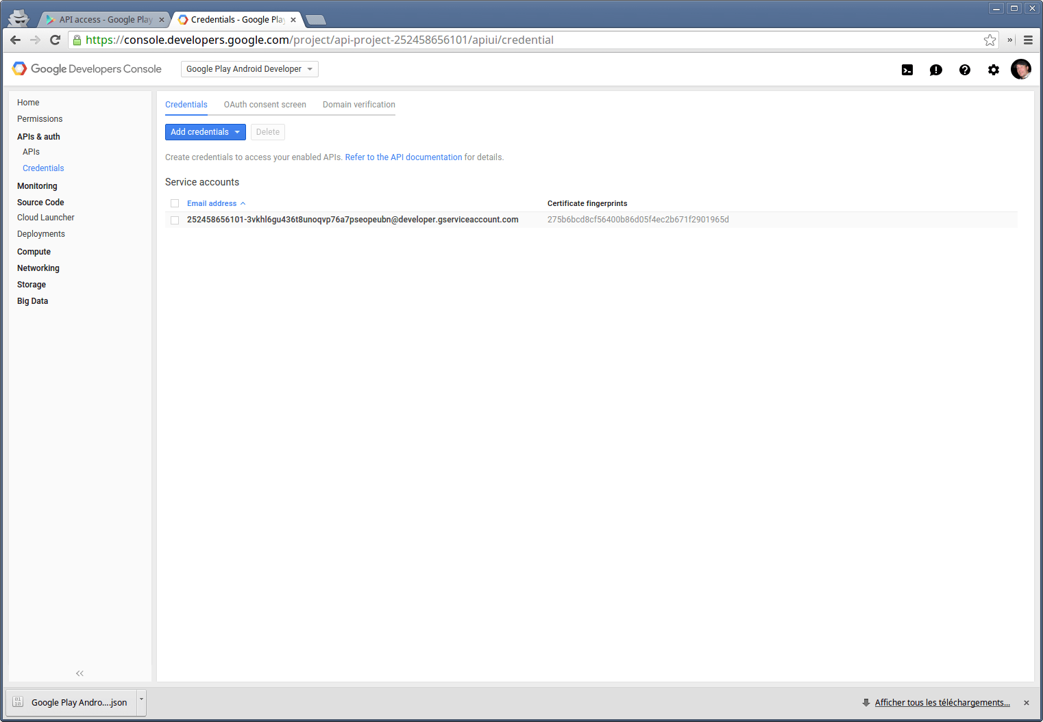
Task: Collapse the left sidebar with double chevron
Action: [79, 673]
